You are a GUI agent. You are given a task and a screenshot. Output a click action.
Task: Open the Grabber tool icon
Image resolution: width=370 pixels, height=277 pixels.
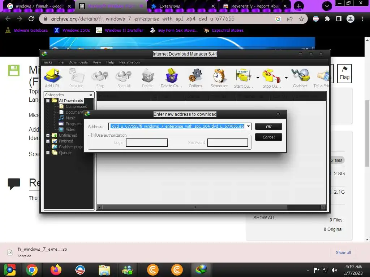pyautogui.click(x=300, y=78)
